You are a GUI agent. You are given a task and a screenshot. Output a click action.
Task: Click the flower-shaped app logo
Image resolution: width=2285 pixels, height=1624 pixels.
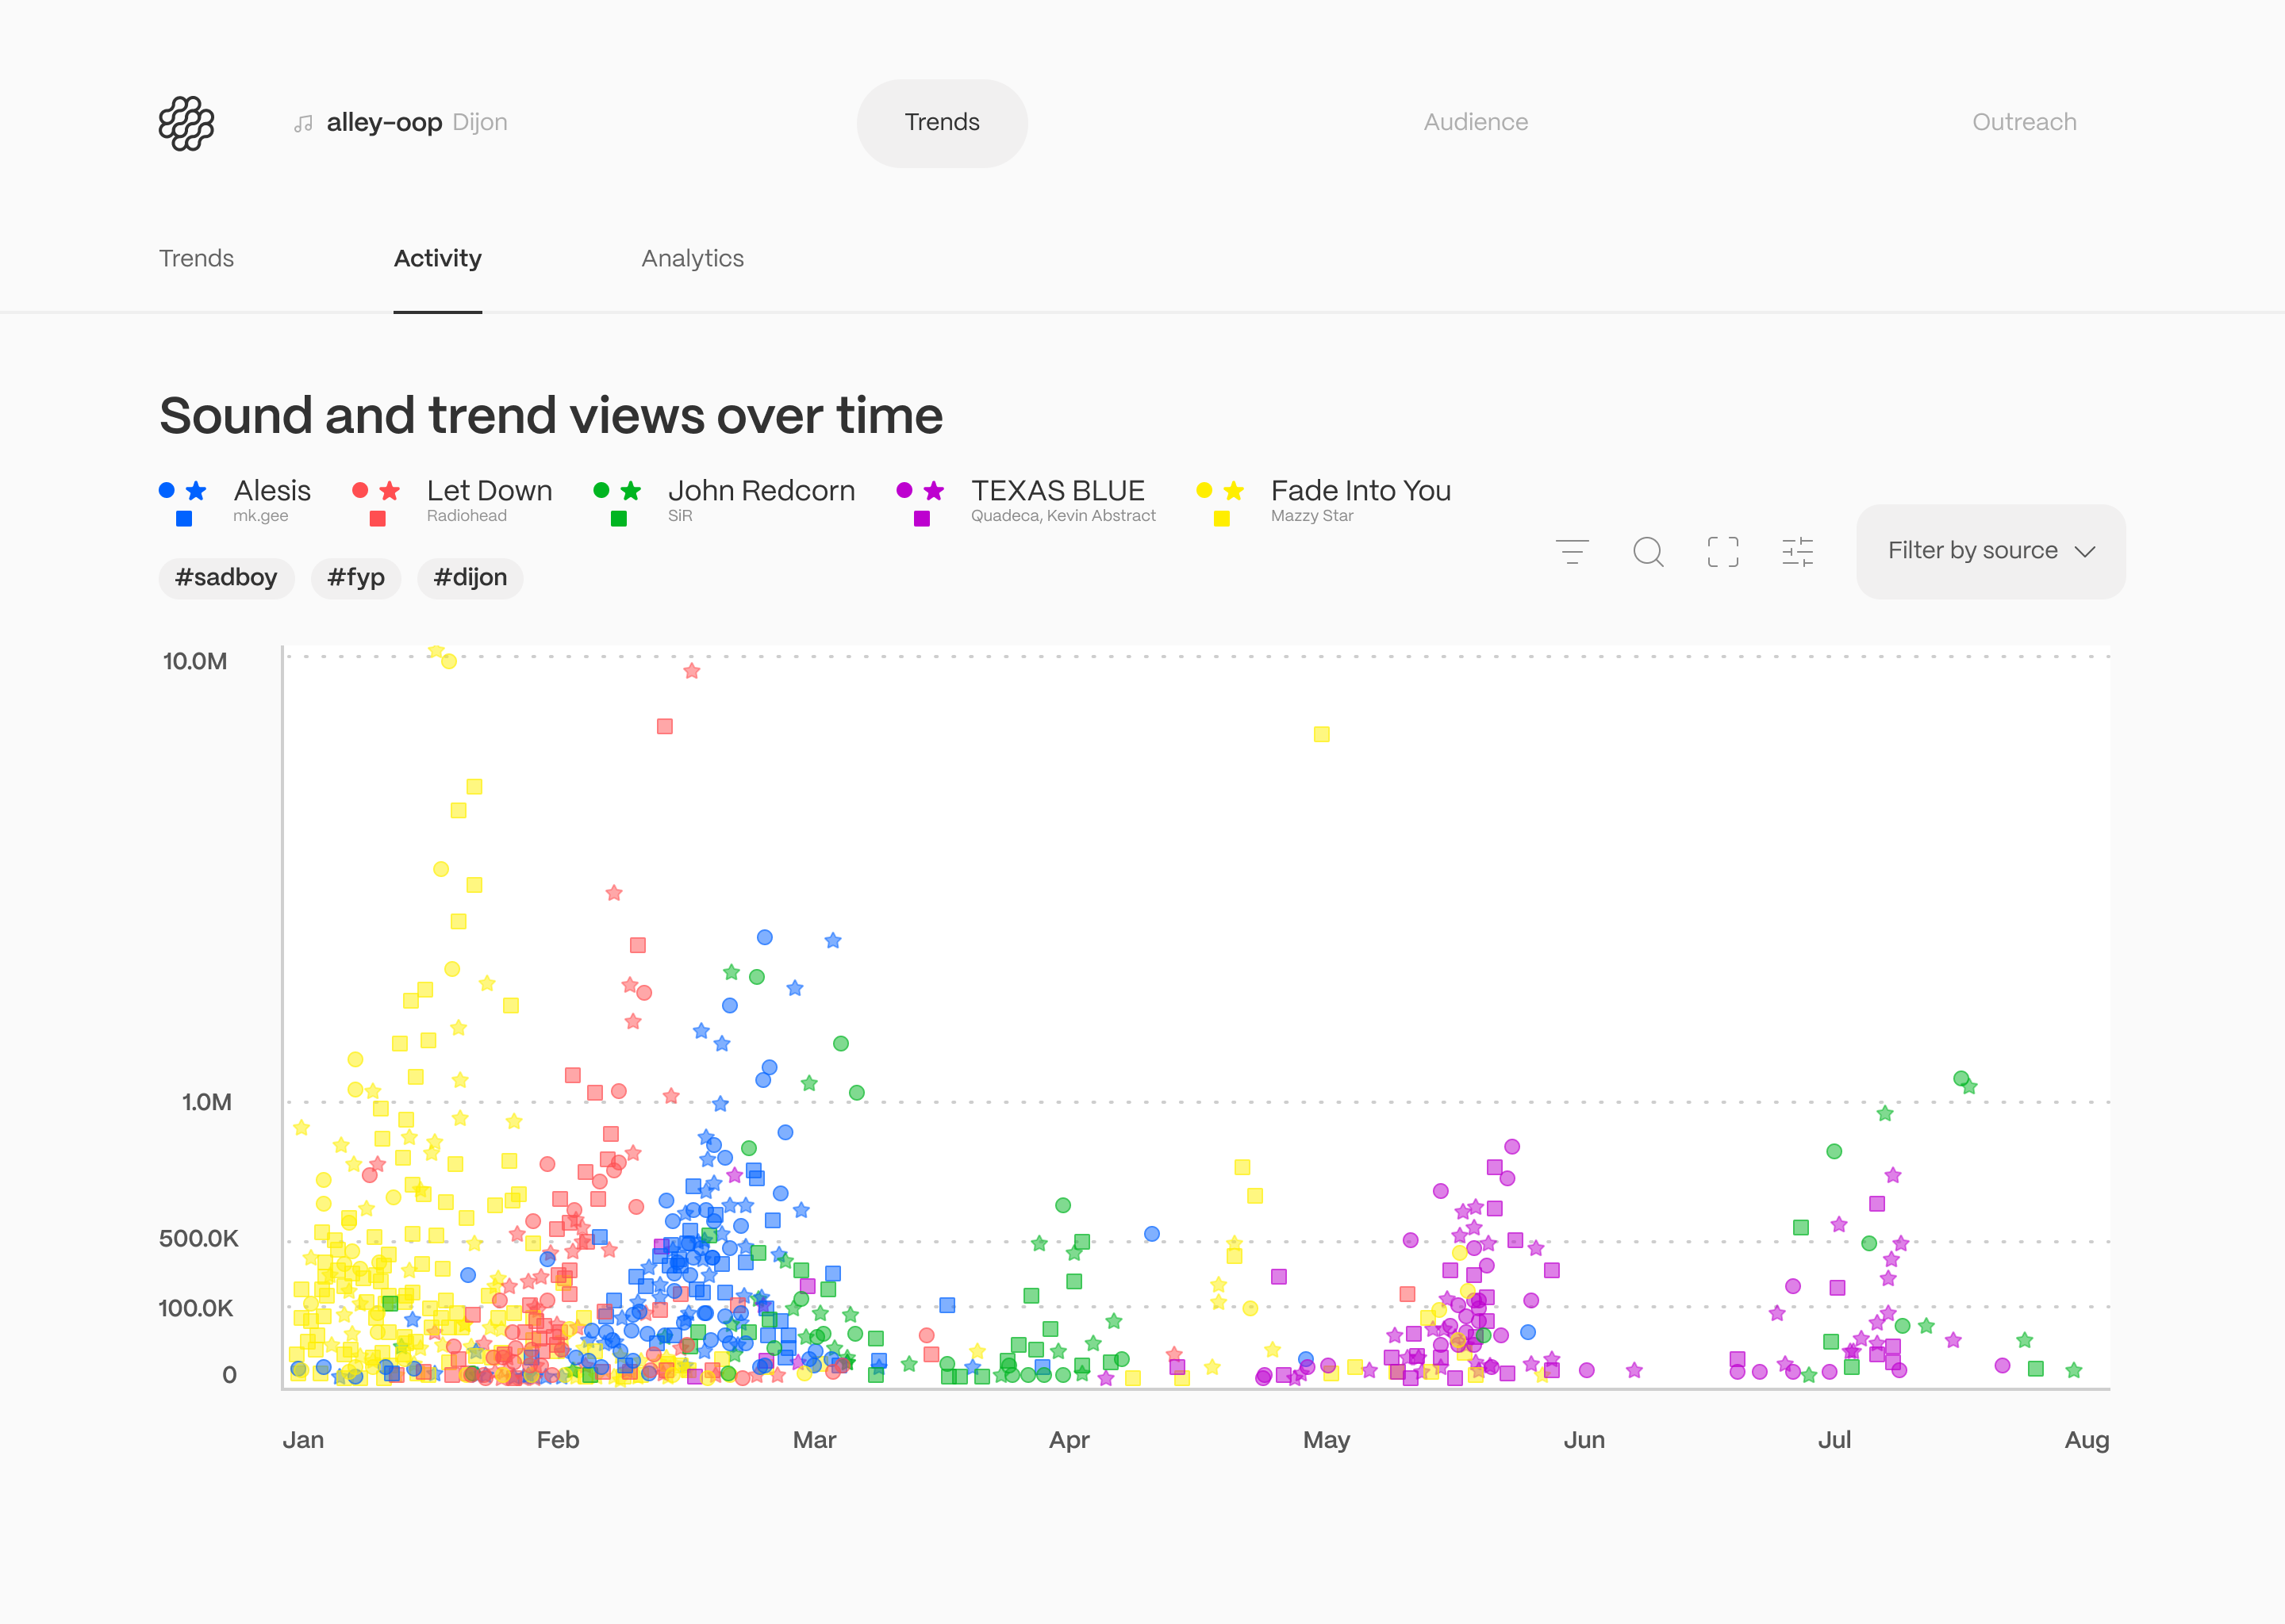[187, 123]
